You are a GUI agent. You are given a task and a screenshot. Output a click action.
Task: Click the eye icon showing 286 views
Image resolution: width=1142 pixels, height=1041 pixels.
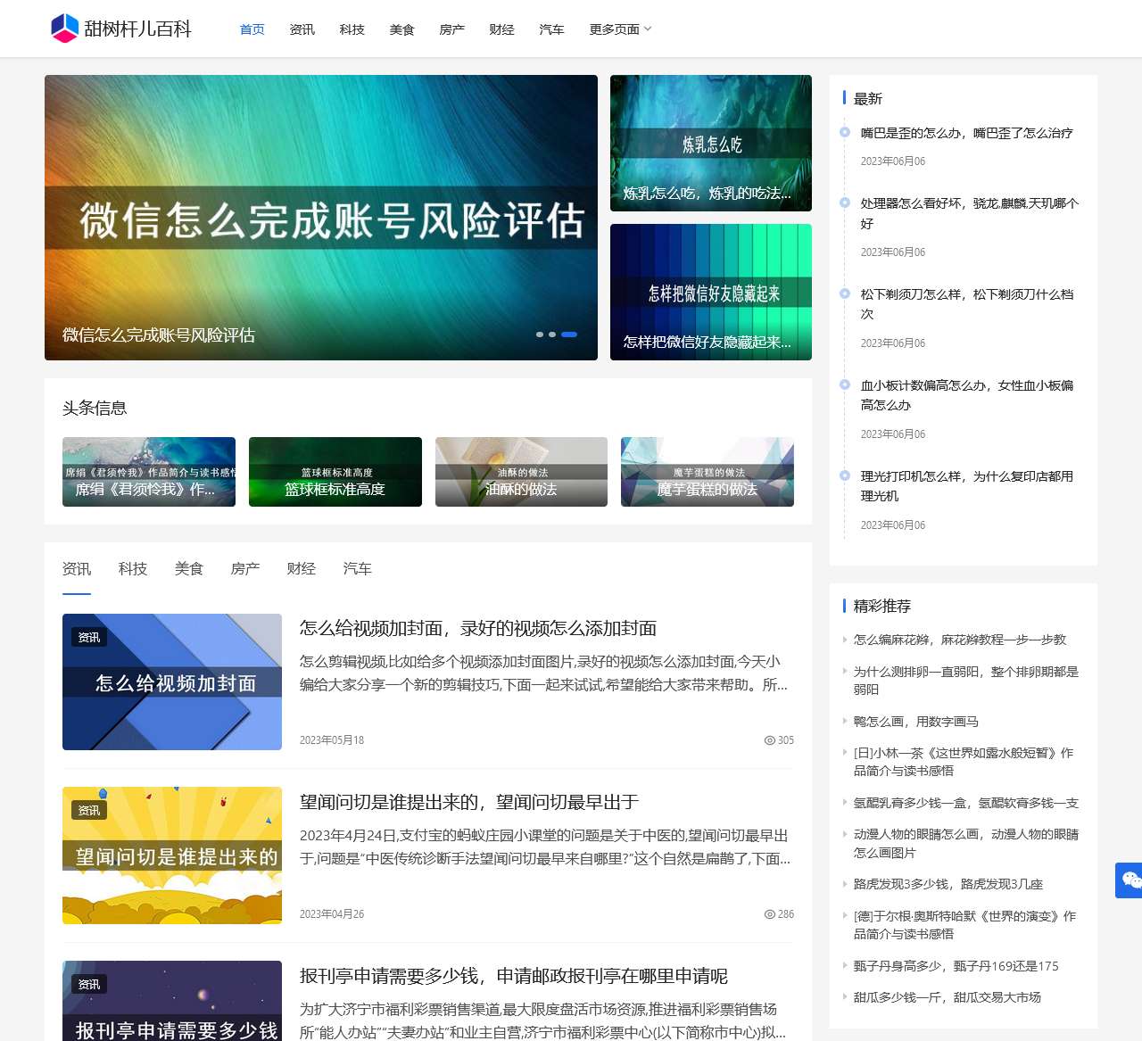tap(768, 913)
